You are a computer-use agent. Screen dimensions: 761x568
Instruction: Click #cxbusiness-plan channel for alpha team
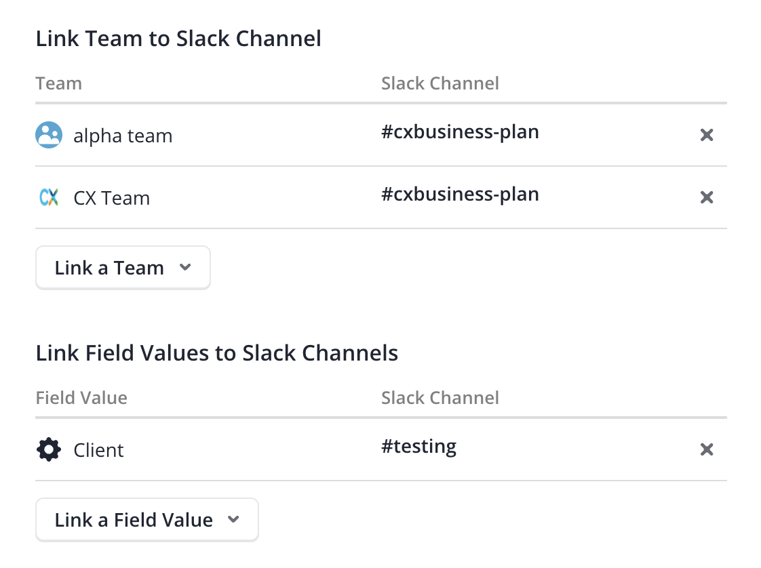point(460,132)
